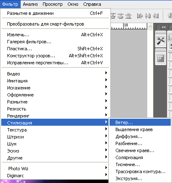172x183 pixels.
Task: Click the distribute left edges icon
Action: click(x=140, y=16)
